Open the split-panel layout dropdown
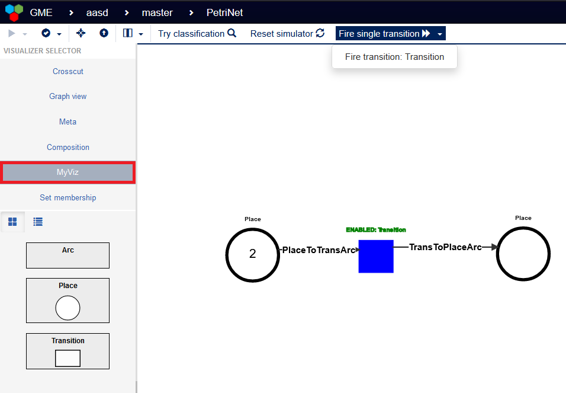 pyautogui.click(x=140, y=34)
